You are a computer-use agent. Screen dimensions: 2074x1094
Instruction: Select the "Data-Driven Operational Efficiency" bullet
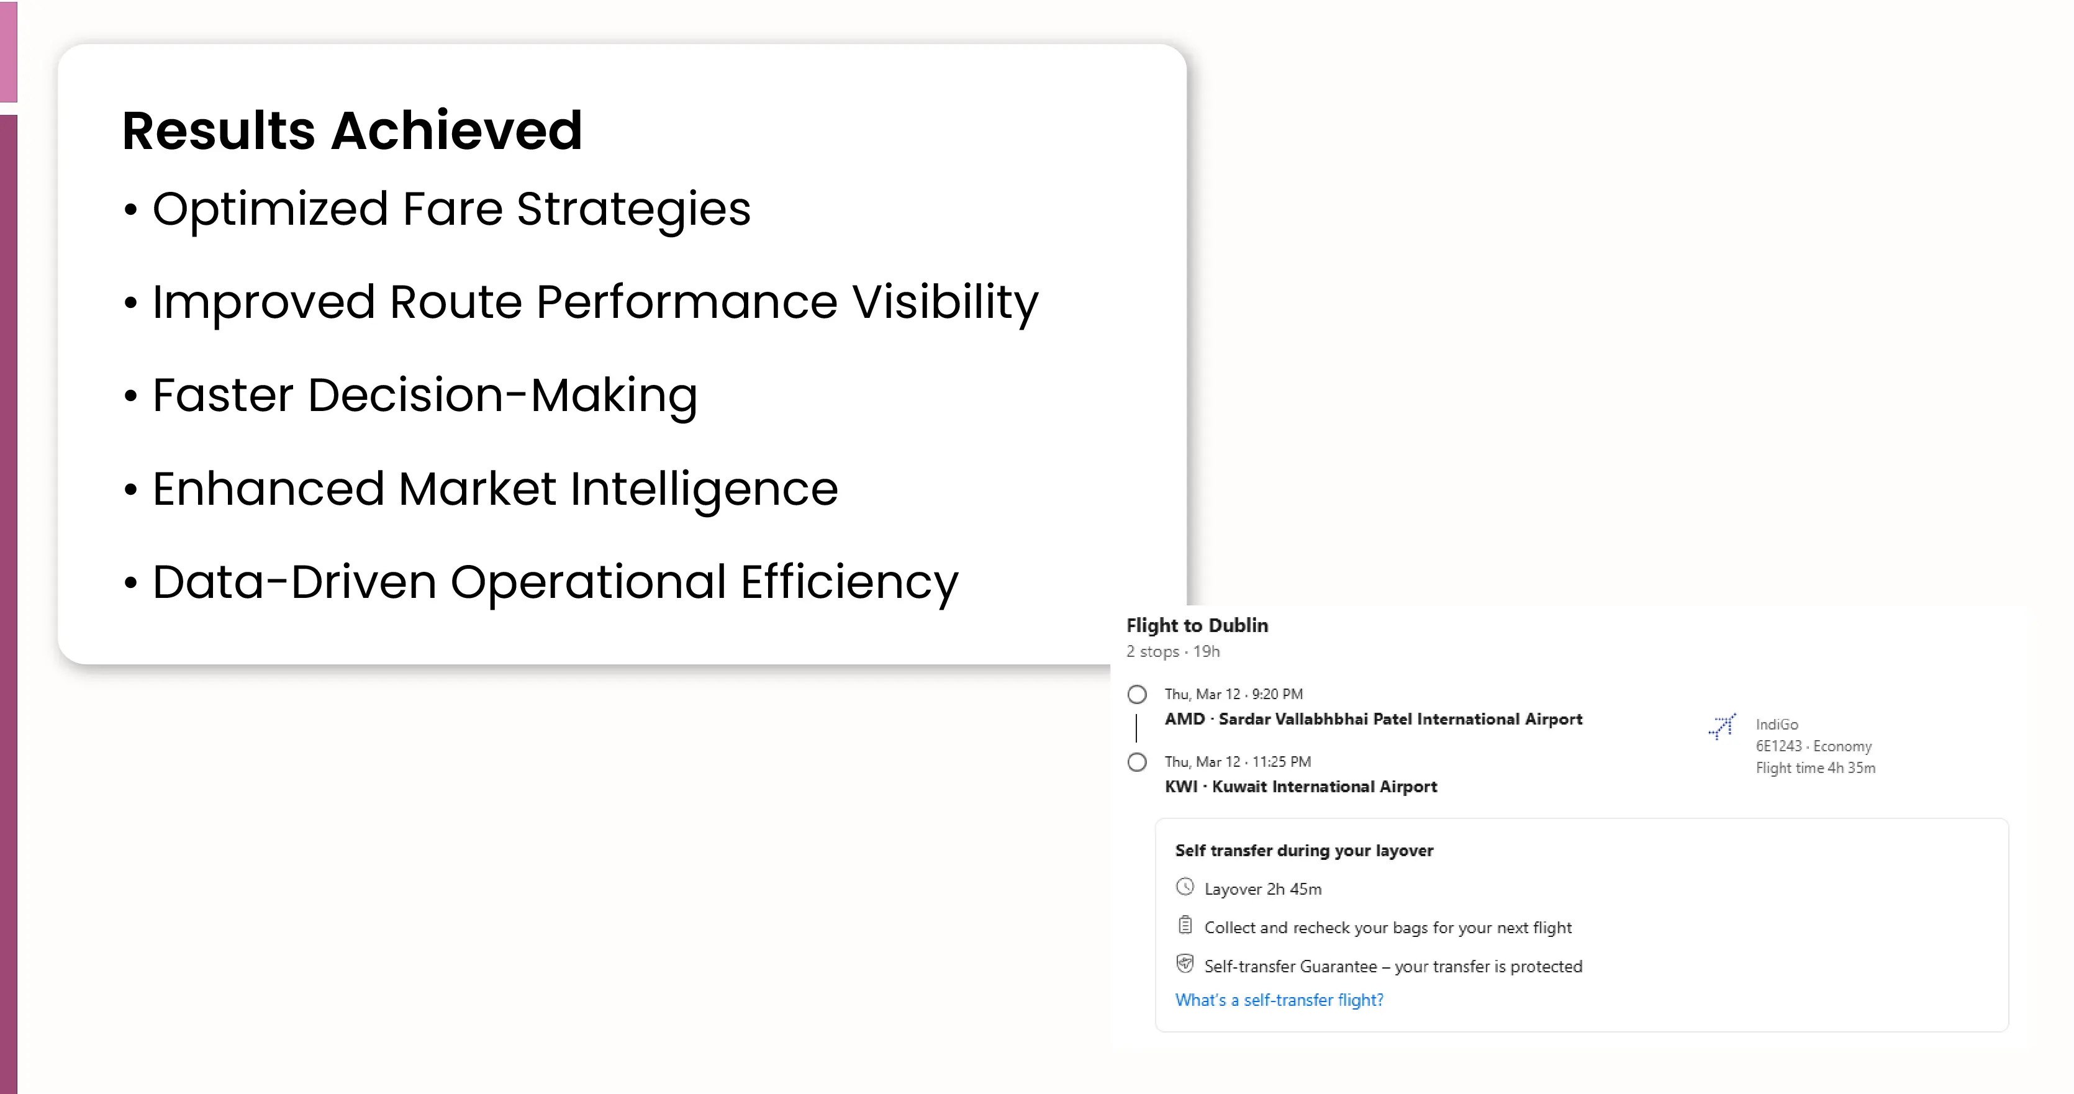point(555,582)
